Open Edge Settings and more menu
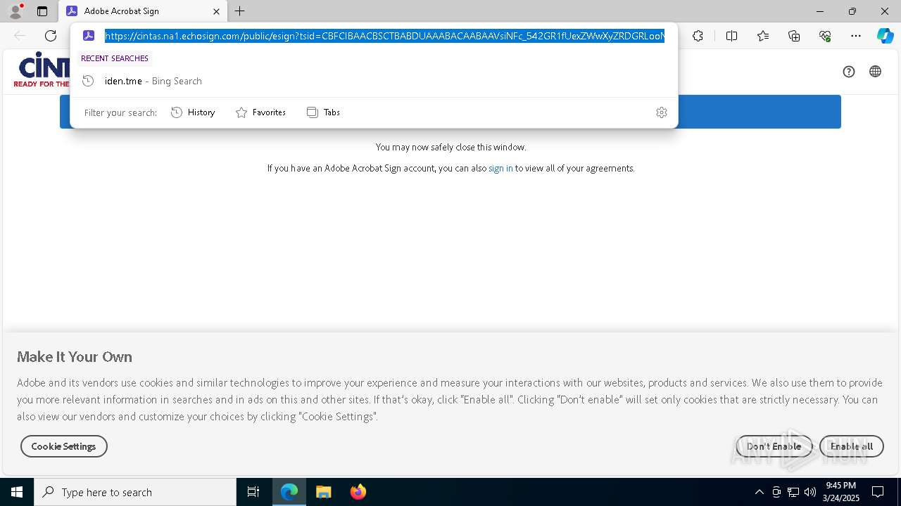This screenshot has height=506, width=901. (856, 36)
